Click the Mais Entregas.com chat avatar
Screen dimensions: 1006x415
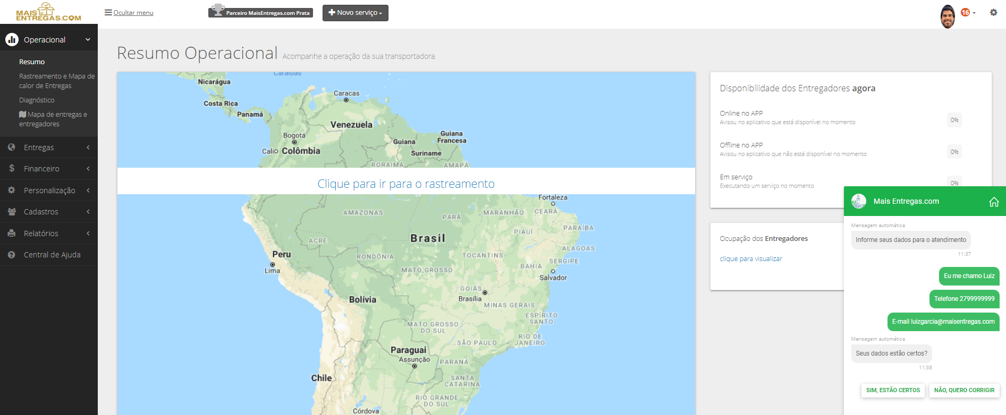(x=859, y=201)
